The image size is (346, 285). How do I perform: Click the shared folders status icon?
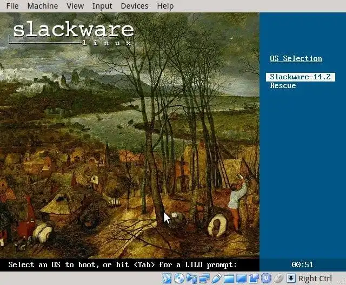(229, 279)
